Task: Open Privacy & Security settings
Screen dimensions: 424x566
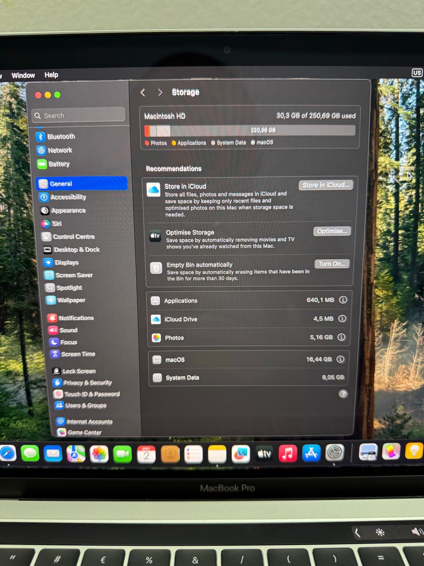Action: coord(83,382)
